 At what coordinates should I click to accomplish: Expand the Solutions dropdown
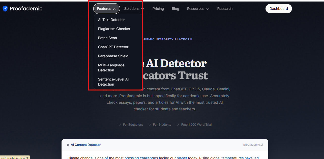(x=134, y=9)
